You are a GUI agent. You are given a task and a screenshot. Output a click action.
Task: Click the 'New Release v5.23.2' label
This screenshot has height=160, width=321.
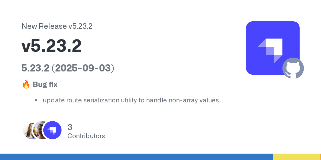pos(57,26)
